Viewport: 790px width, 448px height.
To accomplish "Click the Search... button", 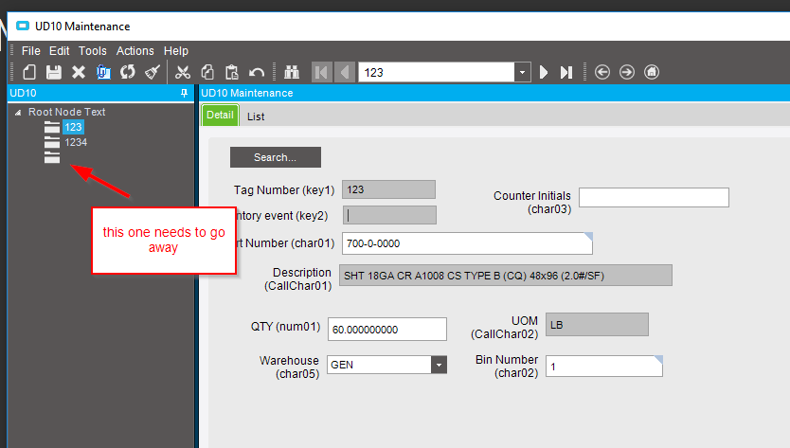I will [x=275, y=157].
